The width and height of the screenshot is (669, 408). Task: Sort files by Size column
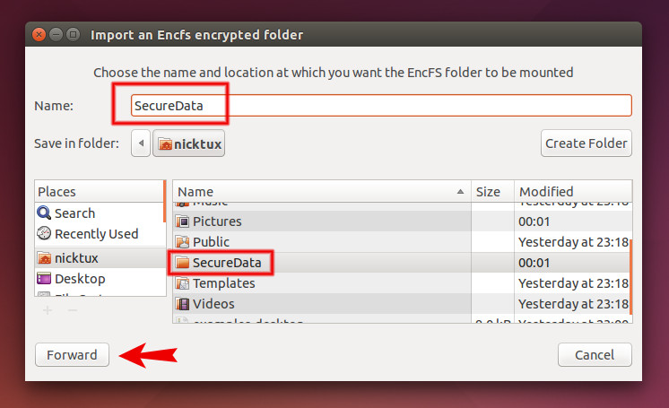(x=492, y=192)
